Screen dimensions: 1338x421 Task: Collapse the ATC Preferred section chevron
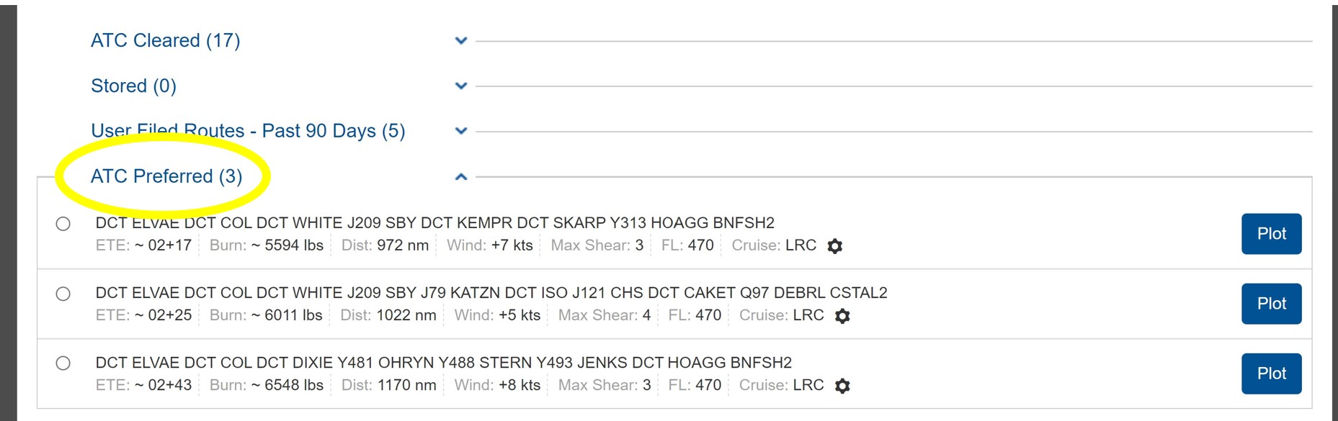pyautogui.click(x=461, y=176)
